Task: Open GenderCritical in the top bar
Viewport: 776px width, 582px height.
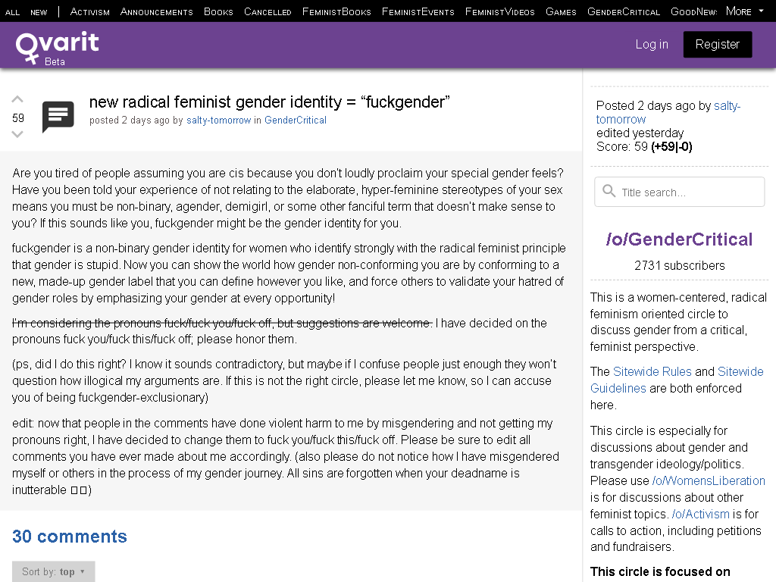Action: pos(624,11)
